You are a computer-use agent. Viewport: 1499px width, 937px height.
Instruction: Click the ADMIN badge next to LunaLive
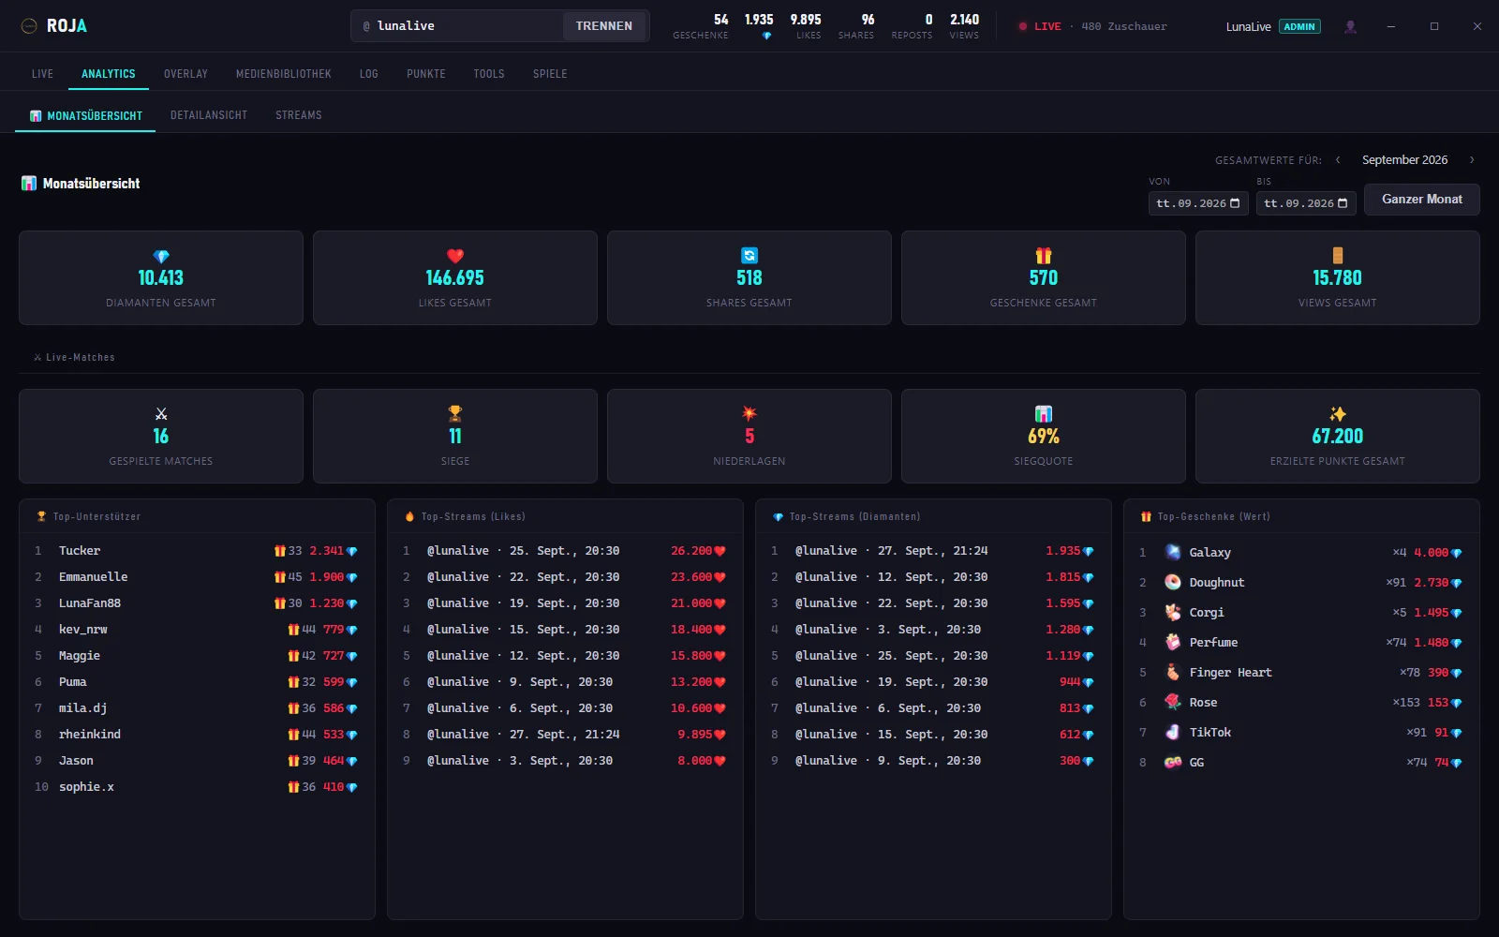(1299, 26)
